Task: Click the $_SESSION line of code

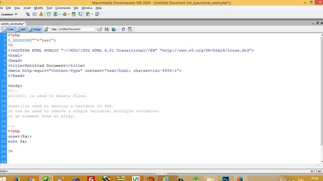Action: (x=32, y=40)
